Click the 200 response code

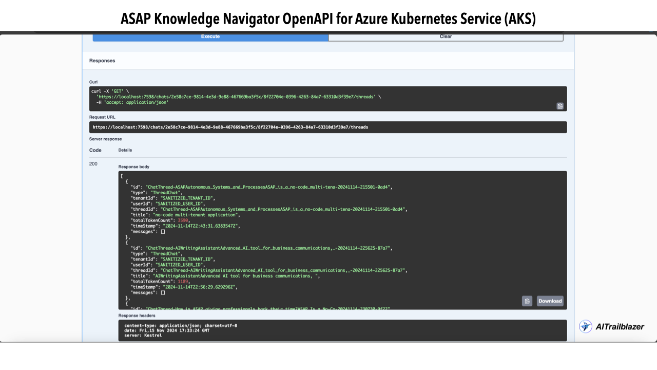click(93, 164)
